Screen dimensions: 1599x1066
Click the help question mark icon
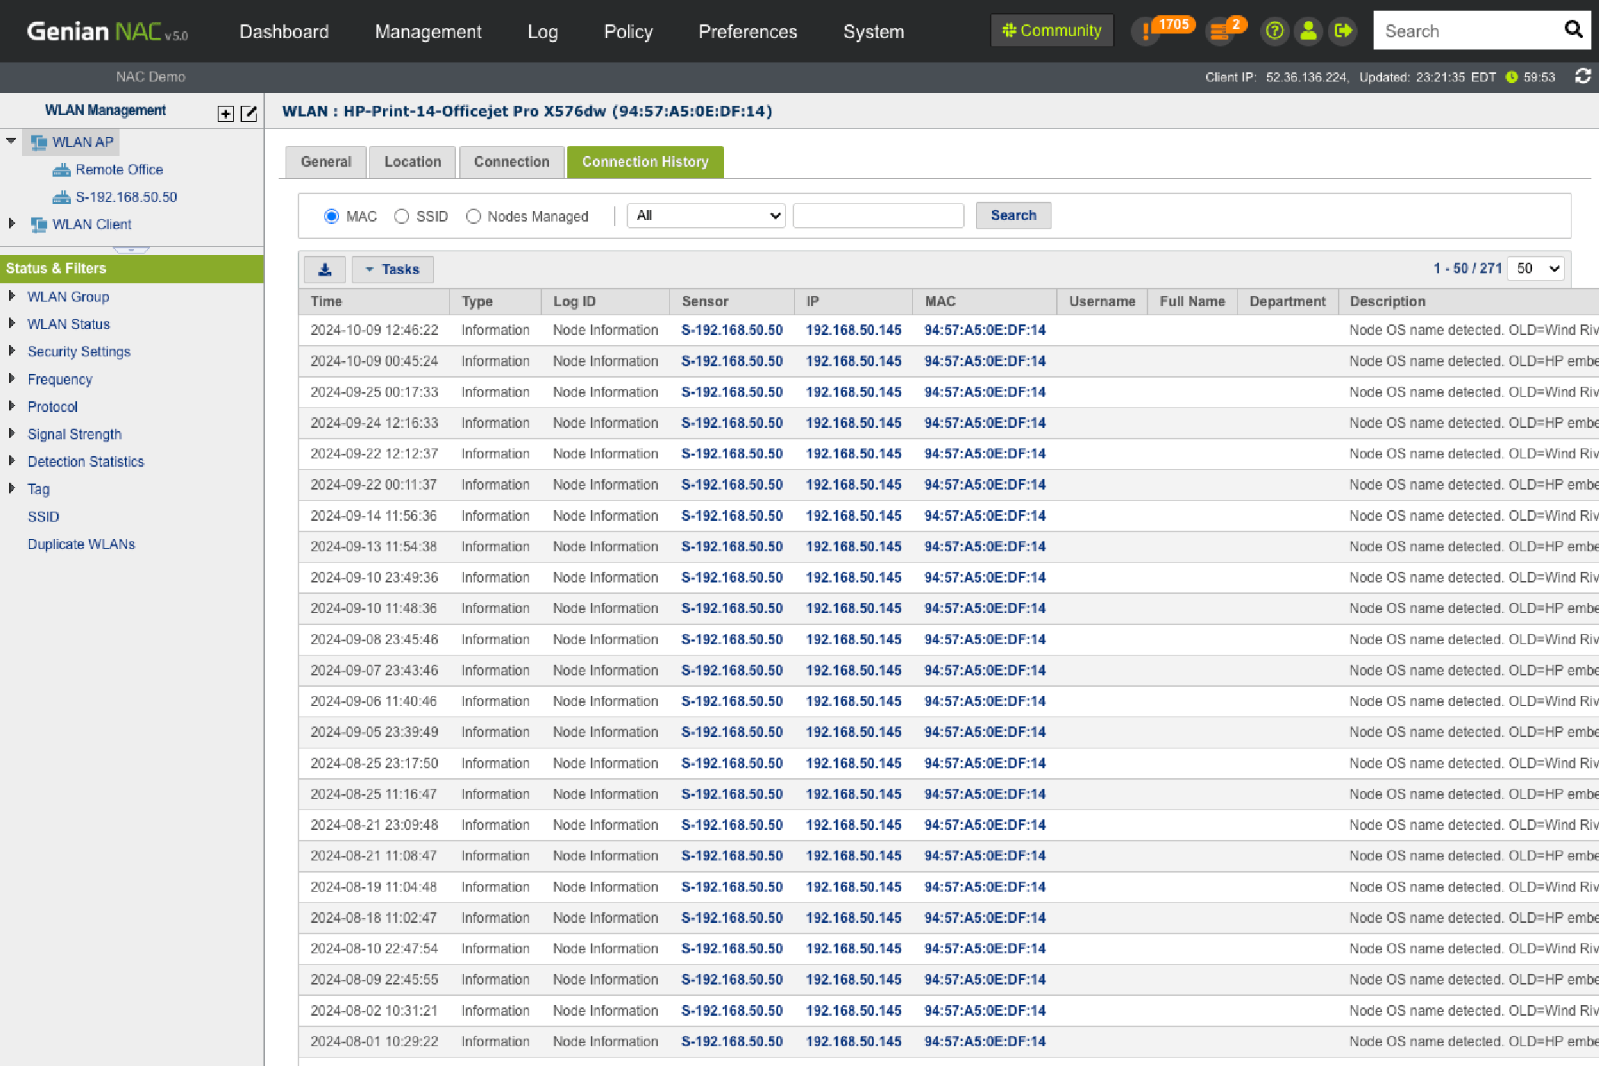[x=1275, y=31]
